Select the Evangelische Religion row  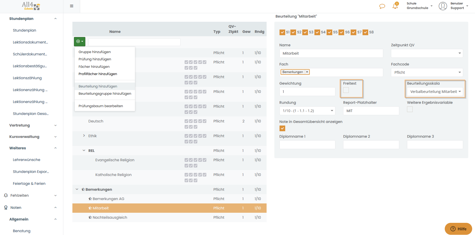pos(169,163)
